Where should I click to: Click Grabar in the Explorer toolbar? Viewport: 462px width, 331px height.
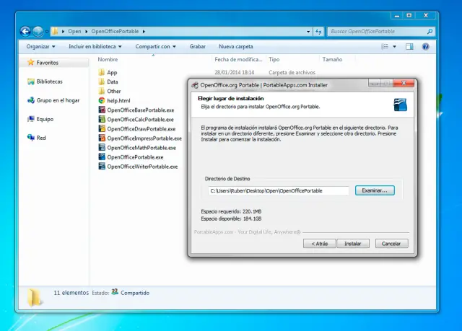pyautogui.click(x=197, y=46)
